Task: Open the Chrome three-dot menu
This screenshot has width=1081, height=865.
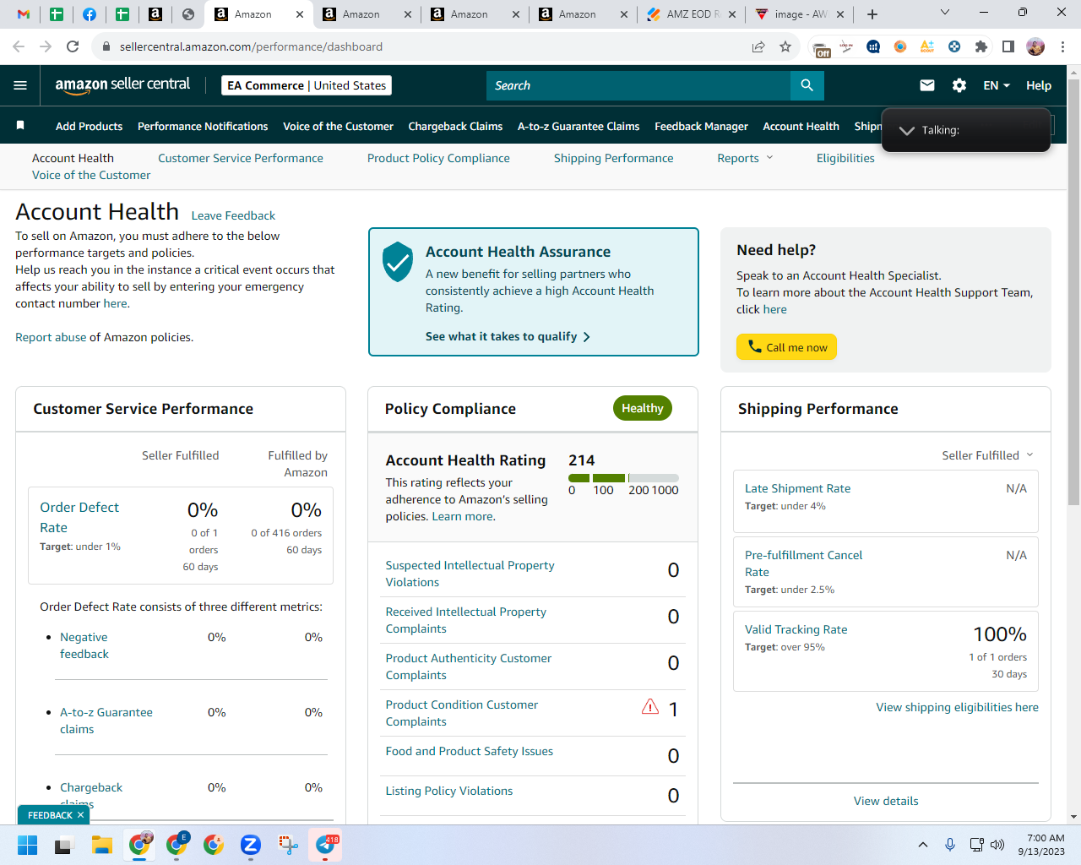Action: (1063, 46)
